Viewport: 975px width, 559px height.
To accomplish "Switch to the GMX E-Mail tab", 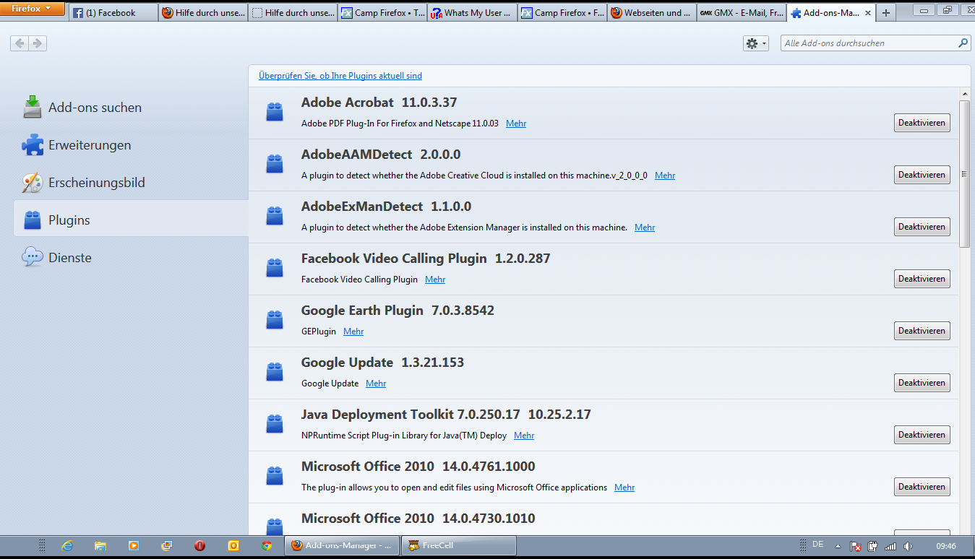I will tap(741, 13).
